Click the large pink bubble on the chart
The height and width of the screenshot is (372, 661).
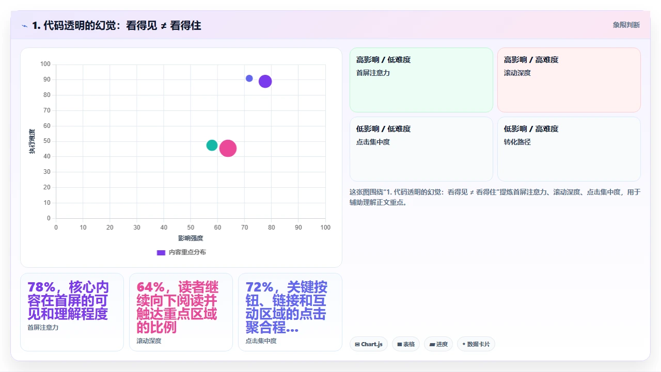(228, 149)
